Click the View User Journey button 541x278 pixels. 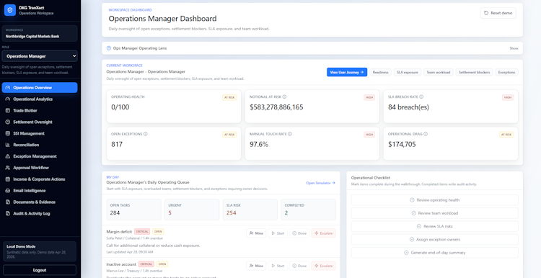click(x=347, y=72)
